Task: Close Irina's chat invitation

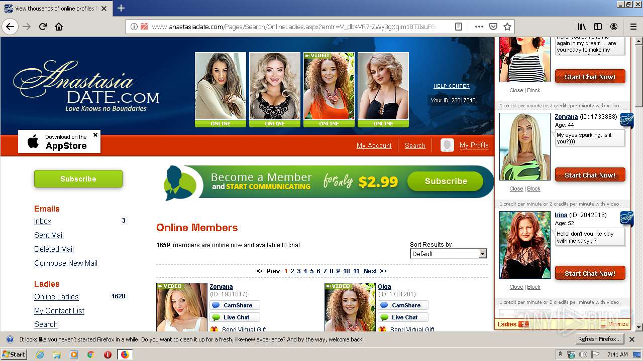Action: pos(516,287)
